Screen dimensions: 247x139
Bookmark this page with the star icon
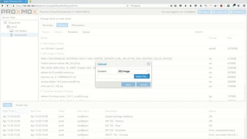pos(171,6)
